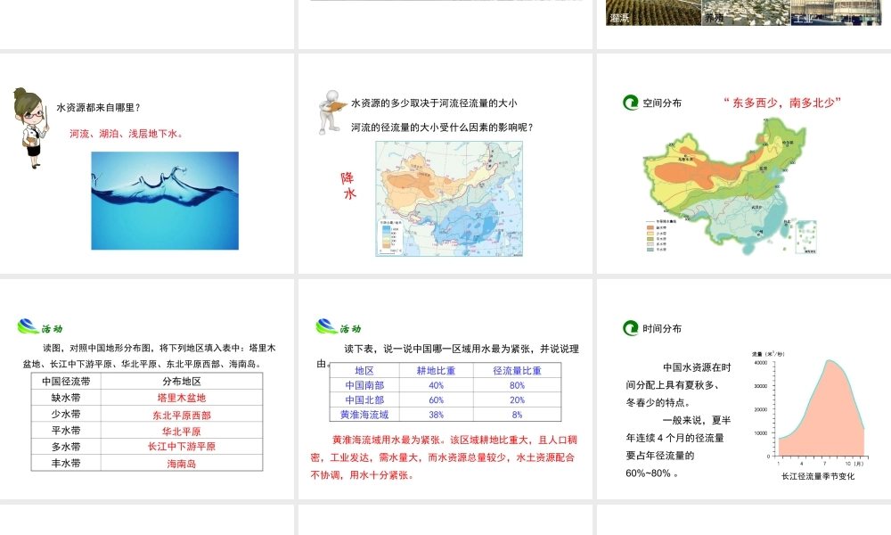Click the question 水资源都来自哪里？
Viewport: 891px width, 535px height.
click(x=98, y=108)
